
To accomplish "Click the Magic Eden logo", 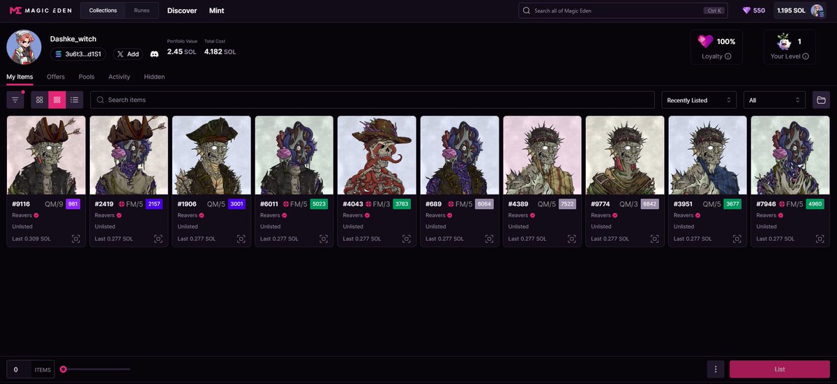I will [x=39, y=10].
